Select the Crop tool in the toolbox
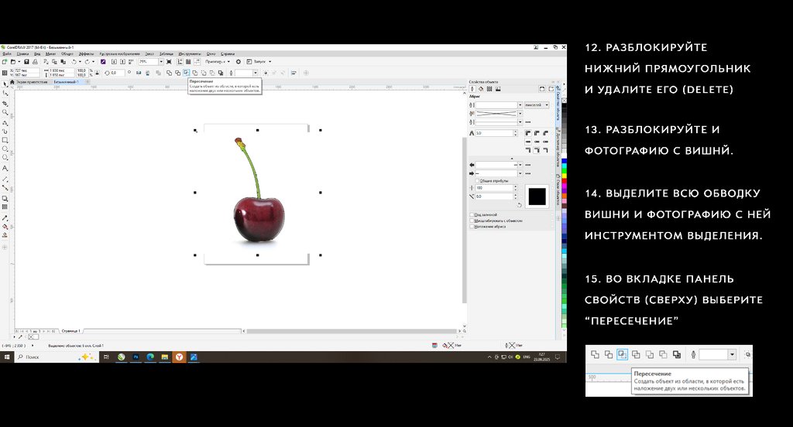The image size is (793, 427). click(x=5, y=102)
